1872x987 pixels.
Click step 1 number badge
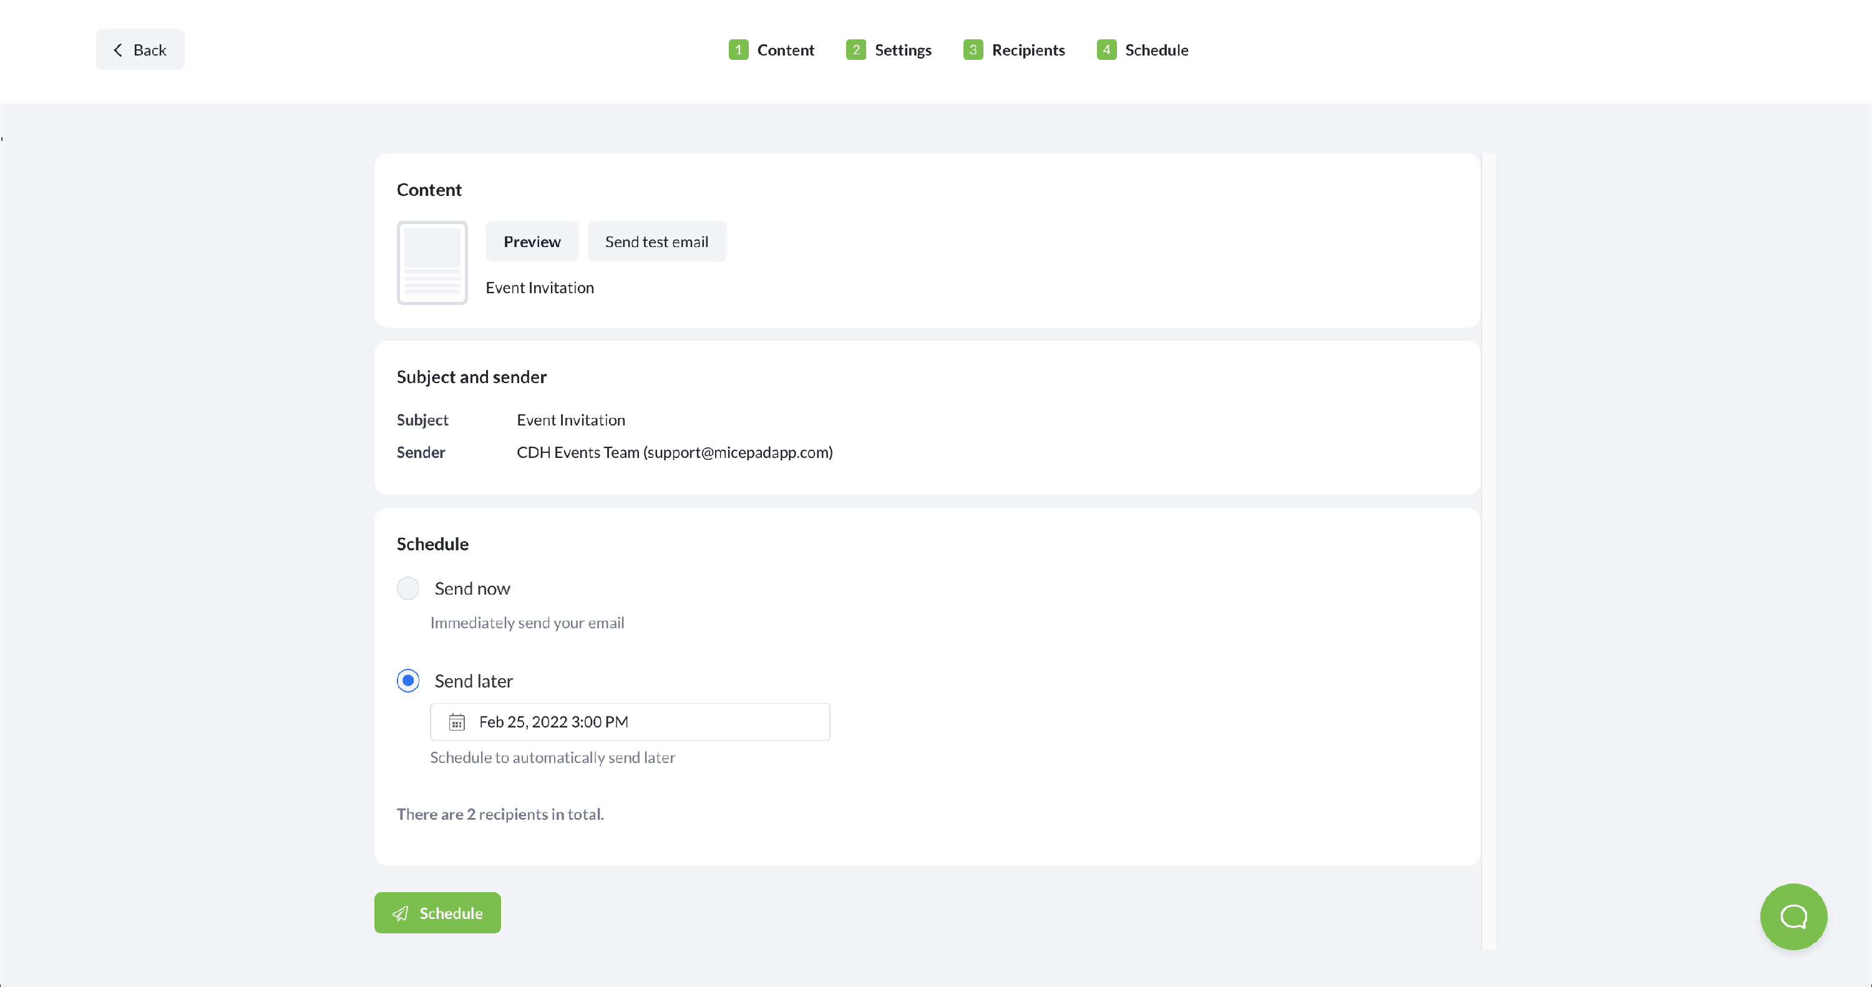coord(738,50)
